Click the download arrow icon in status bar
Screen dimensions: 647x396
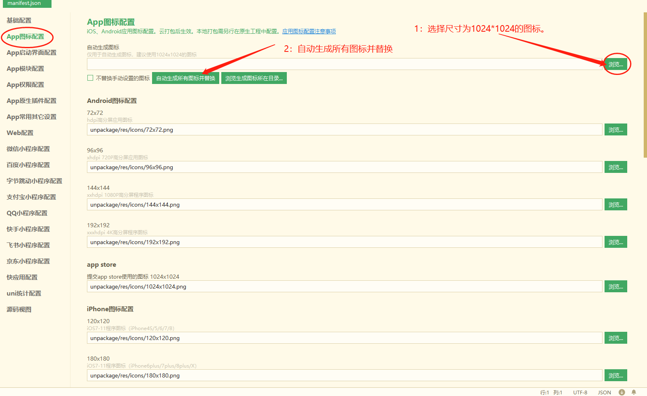pos(622,392)
